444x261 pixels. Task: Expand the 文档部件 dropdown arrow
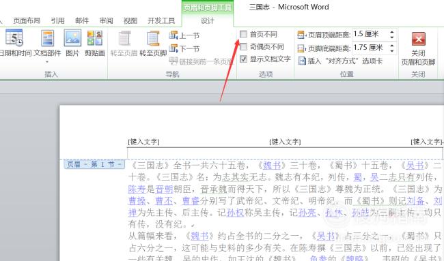coord(47,61)
